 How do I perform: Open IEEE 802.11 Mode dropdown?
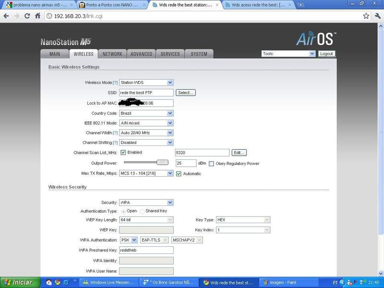[x=146, y=123]
